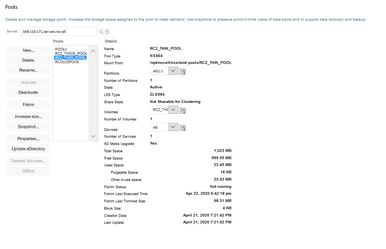Viewport: 386px width, 249px height.
Task: Run Fstrim on the pool
Action: click(x=28, y=105)
